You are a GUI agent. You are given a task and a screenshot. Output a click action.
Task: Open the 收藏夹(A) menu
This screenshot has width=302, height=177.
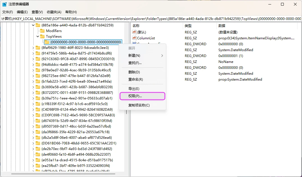[54, 12]
